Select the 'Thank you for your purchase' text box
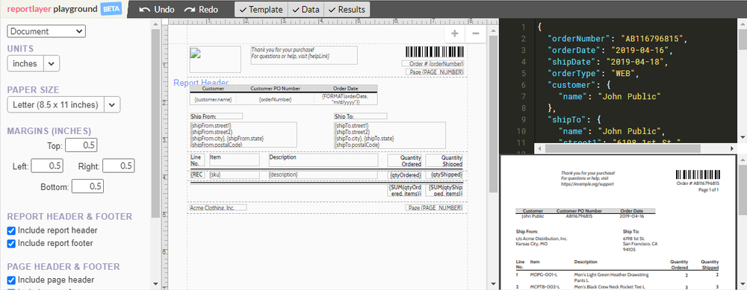The width and height of the screenshot is (747, 290). pos(304,55)
